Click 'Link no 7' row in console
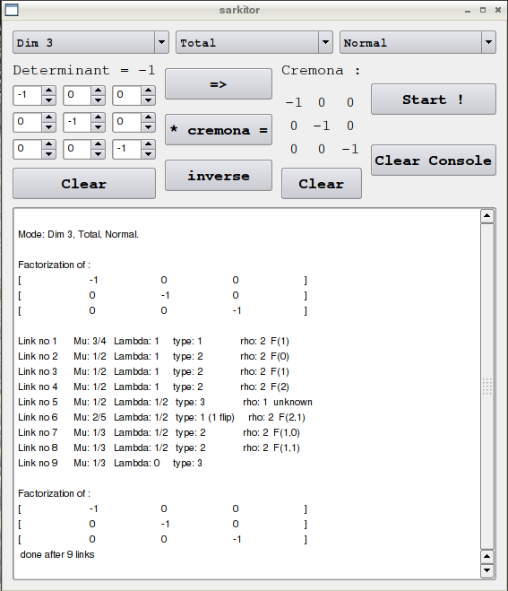 pos(159,432)
